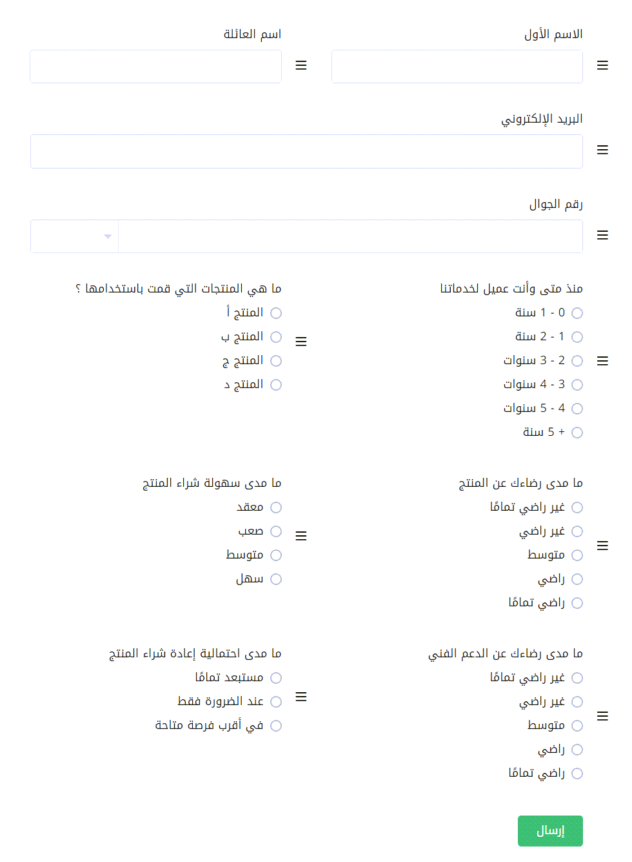
Task: Select راضي تمامًا under الدعم الفني question
Action: pyautogui.click(x=577, y=774)
